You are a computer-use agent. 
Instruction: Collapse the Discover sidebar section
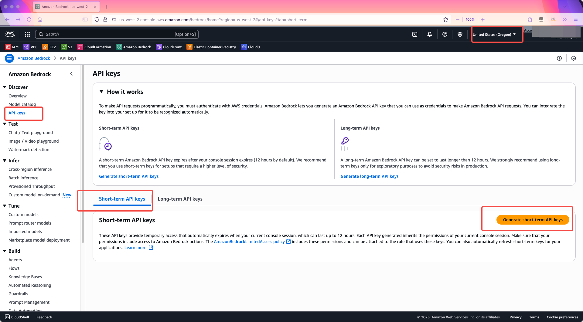tap(5, 87)
